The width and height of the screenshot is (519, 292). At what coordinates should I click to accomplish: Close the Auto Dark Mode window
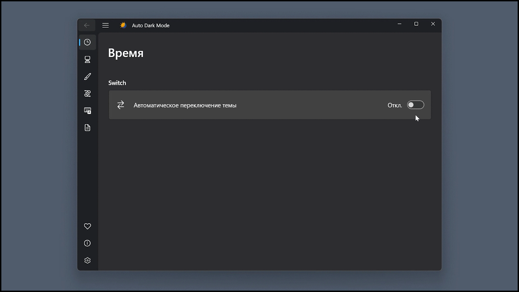(433, 24)
